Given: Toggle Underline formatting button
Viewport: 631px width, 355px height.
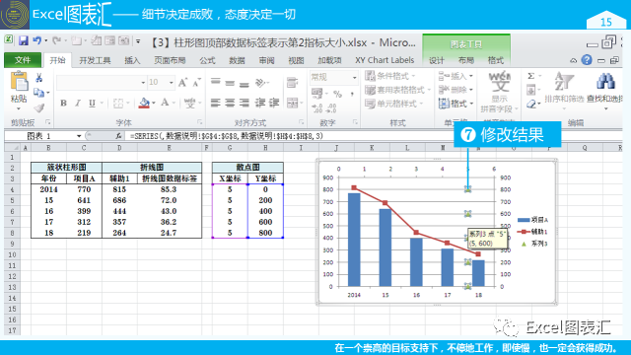Looking at the screenshot, I should [x=92, y=103].
